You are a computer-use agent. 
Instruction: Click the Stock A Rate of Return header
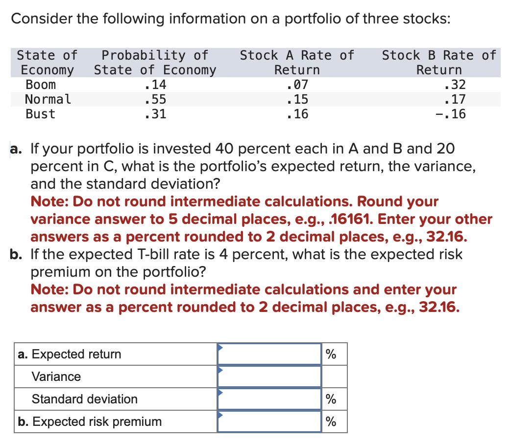[x=296, y=63]
